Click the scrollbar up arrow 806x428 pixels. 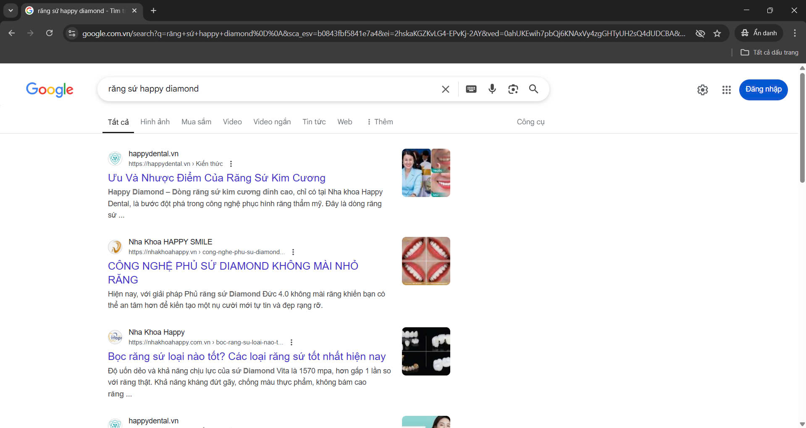click(x=802, y=68)
